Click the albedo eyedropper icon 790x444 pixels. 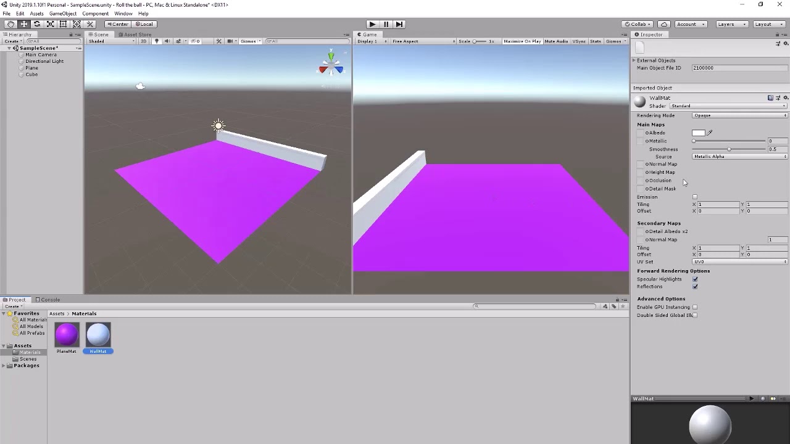tap(710, 133)
